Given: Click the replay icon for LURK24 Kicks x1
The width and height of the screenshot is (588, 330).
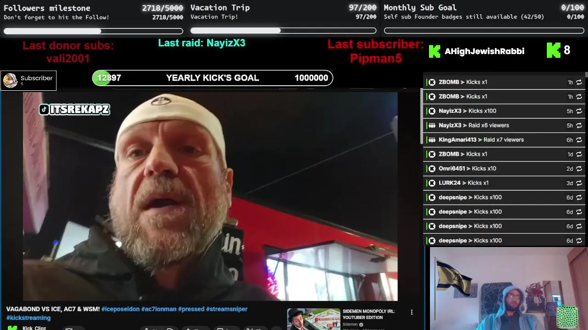Looking at the screenshot, I should tap(579, 183).
